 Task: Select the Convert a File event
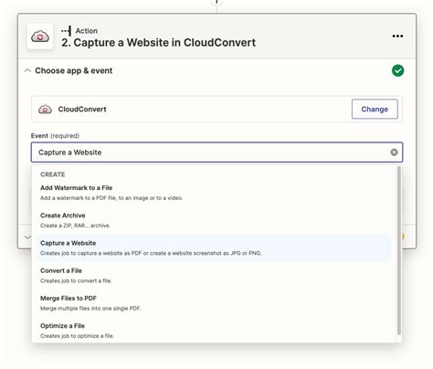[214, 276]
